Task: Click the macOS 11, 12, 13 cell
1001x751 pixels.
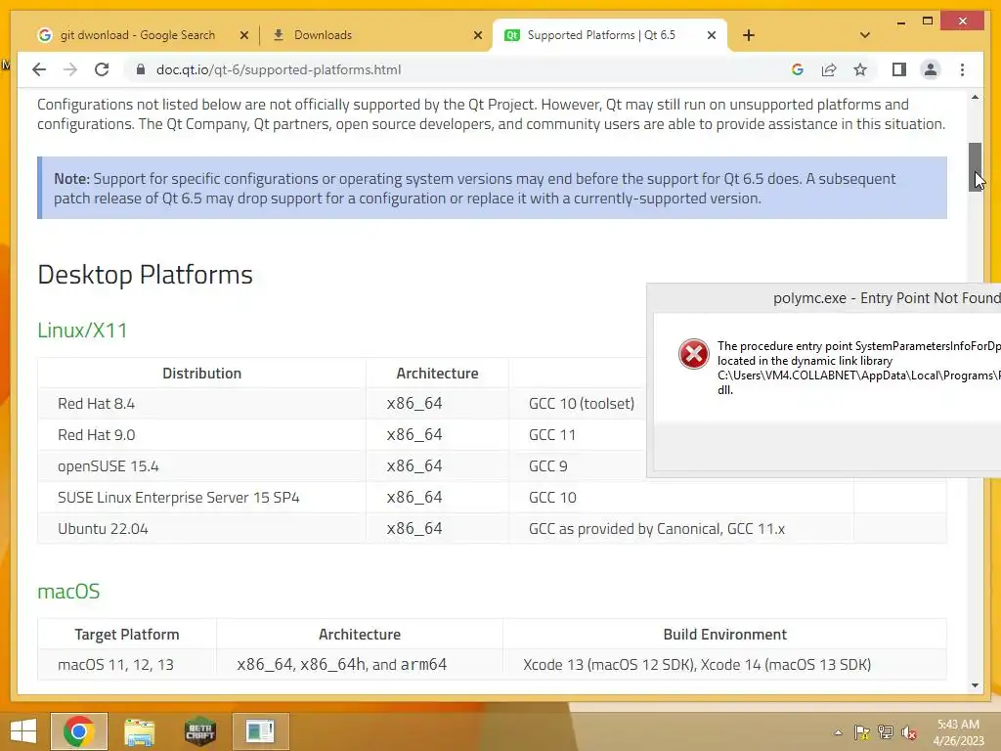Action: click(127, 665)
